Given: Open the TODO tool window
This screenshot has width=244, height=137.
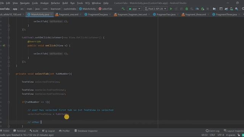Looking at the screenshot, I should pos(5,131).
